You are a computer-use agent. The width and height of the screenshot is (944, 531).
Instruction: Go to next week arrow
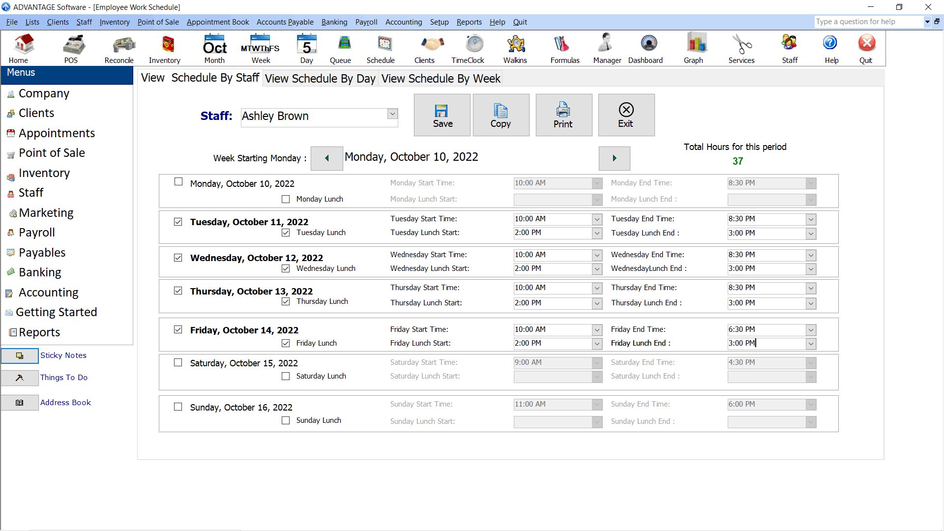[x=614, y=158]
